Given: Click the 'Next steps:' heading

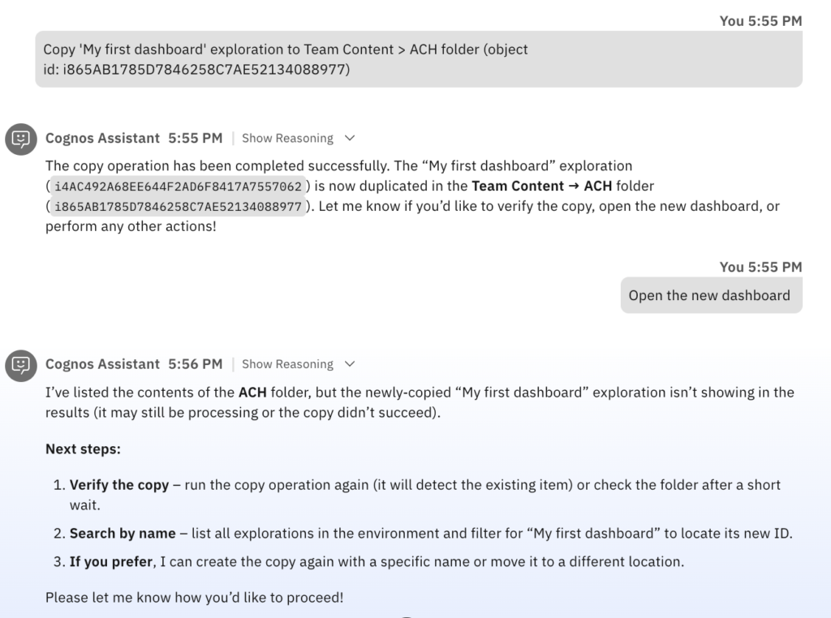Looking at the screenshot, I should [x=83, y=449].
